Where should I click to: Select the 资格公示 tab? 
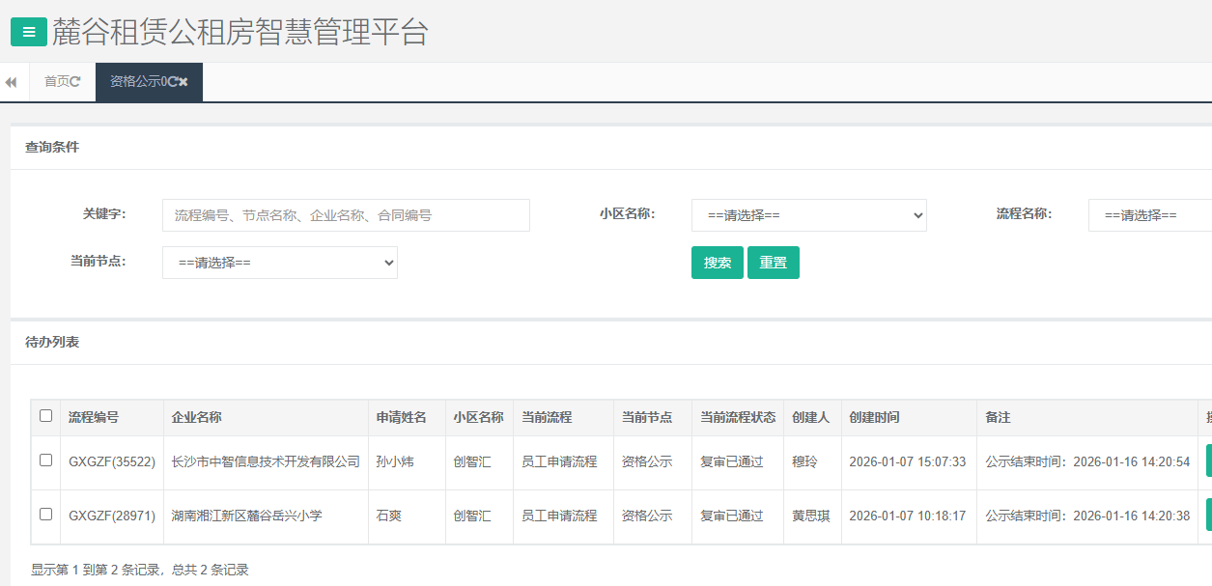[x=137, y=82]
